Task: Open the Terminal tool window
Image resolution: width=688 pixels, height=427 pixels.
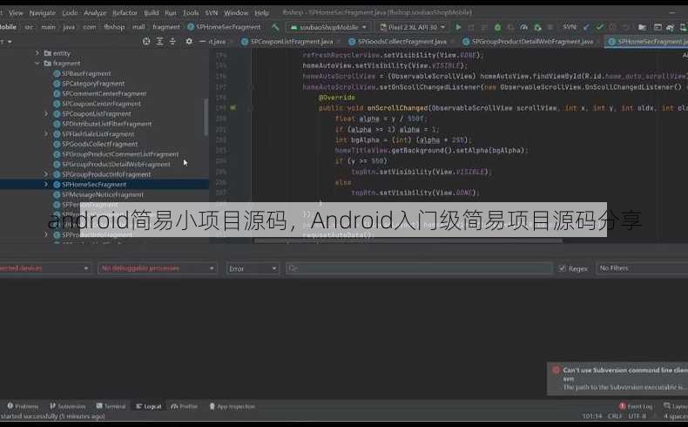Action: coord(111,406)
